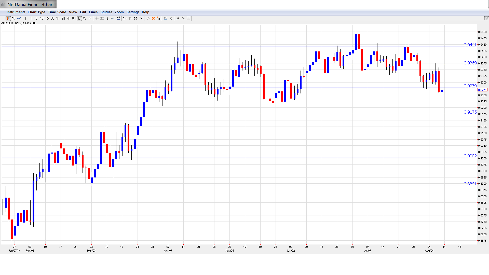The image size is (489, 275).
Task: Toggle the volume display icon
Action: coord(118,18)
